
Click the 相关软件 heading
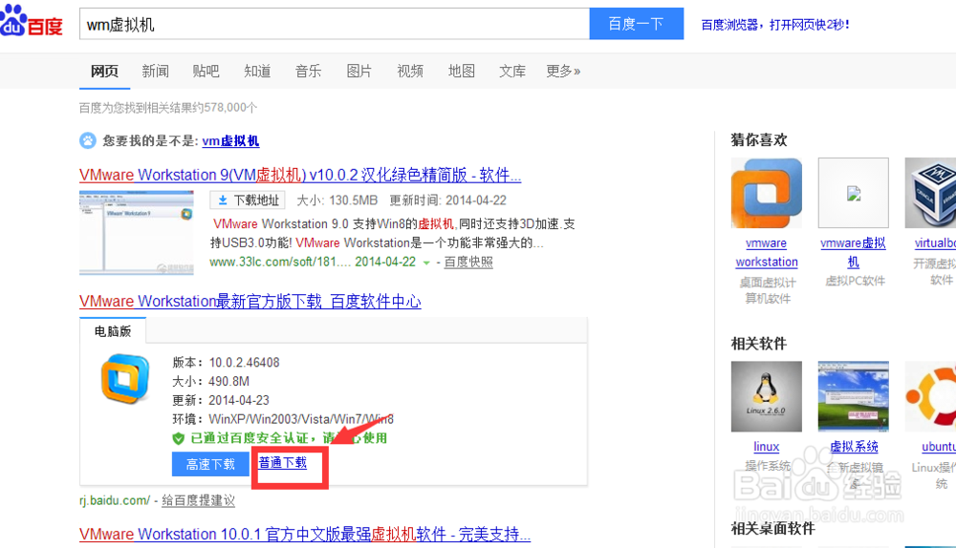point(759,344)
